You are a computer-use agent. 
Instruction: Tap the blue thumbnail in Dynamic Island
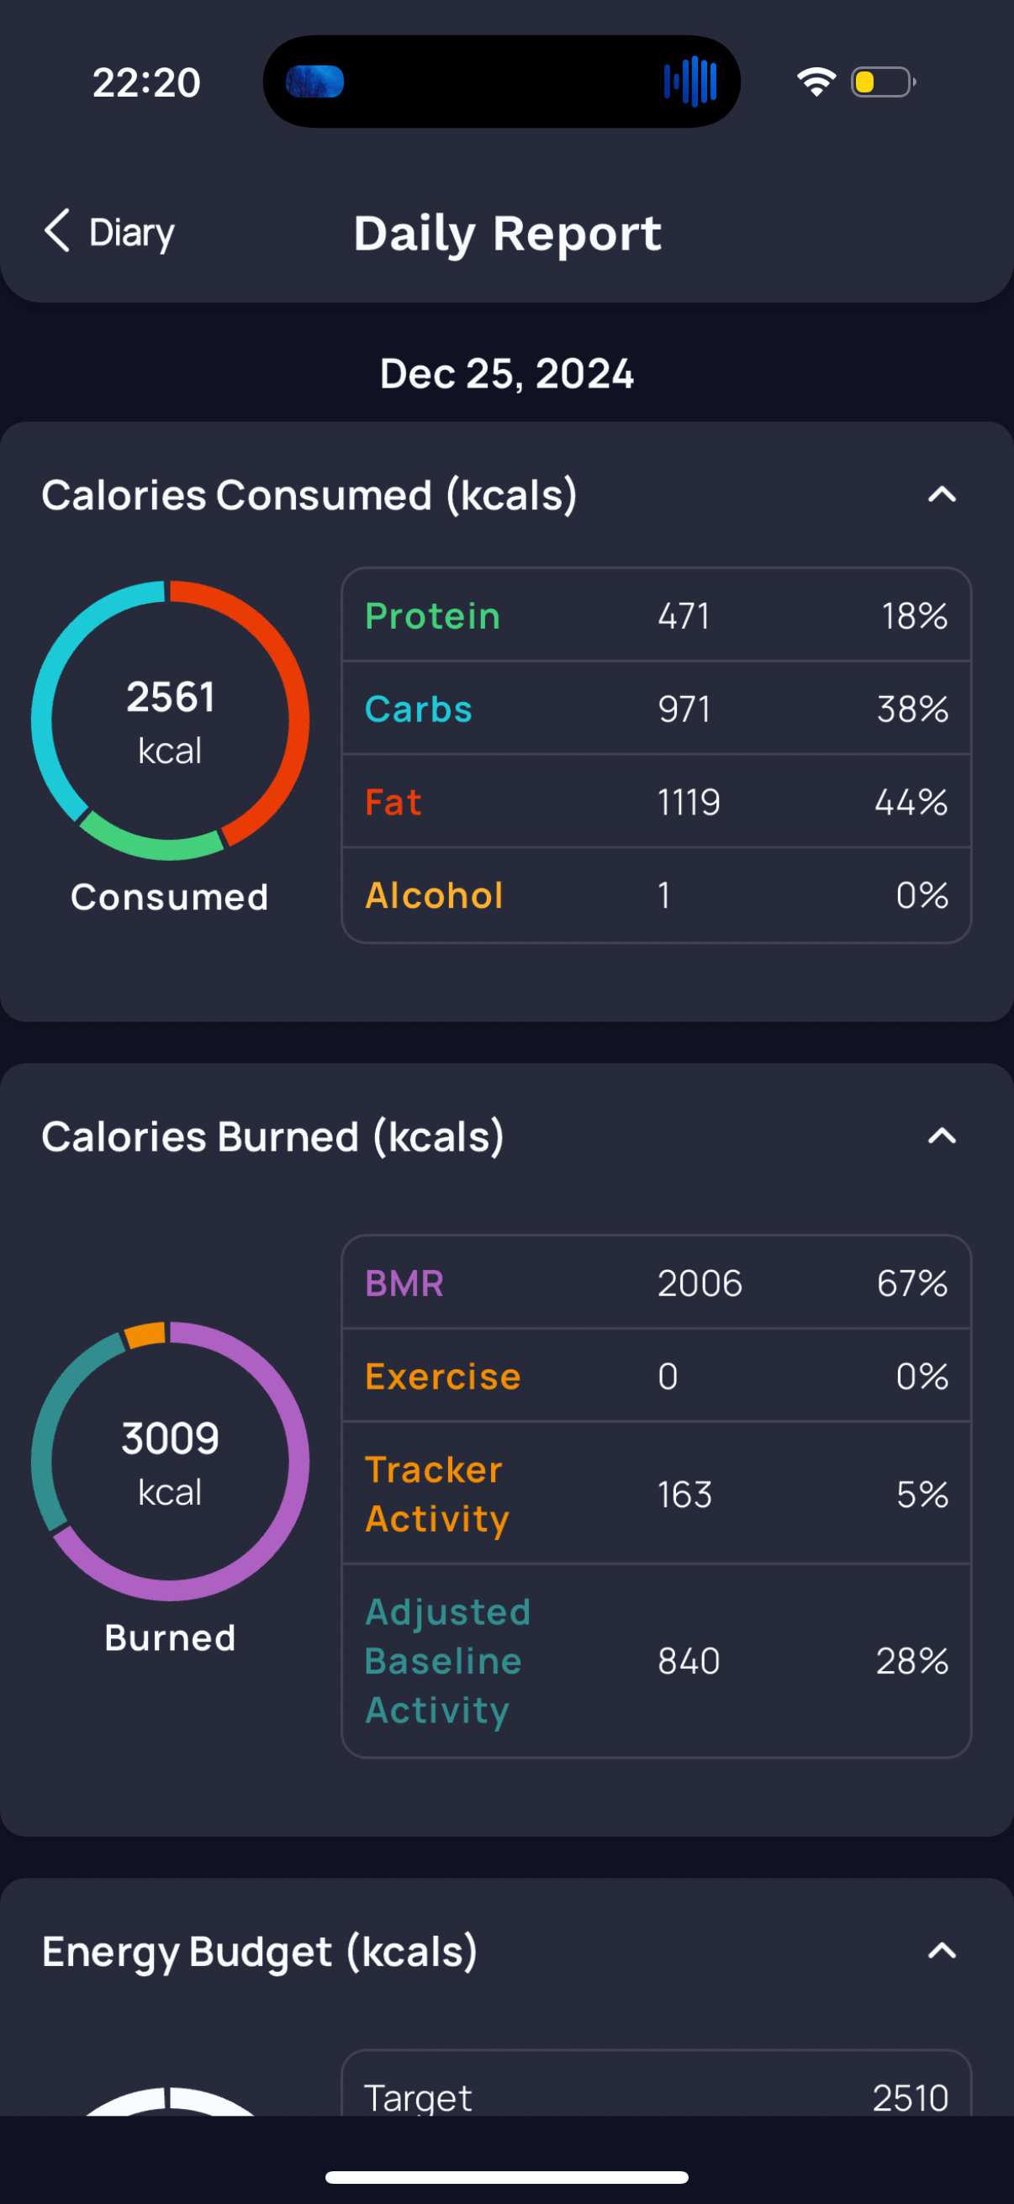(315, 82)
